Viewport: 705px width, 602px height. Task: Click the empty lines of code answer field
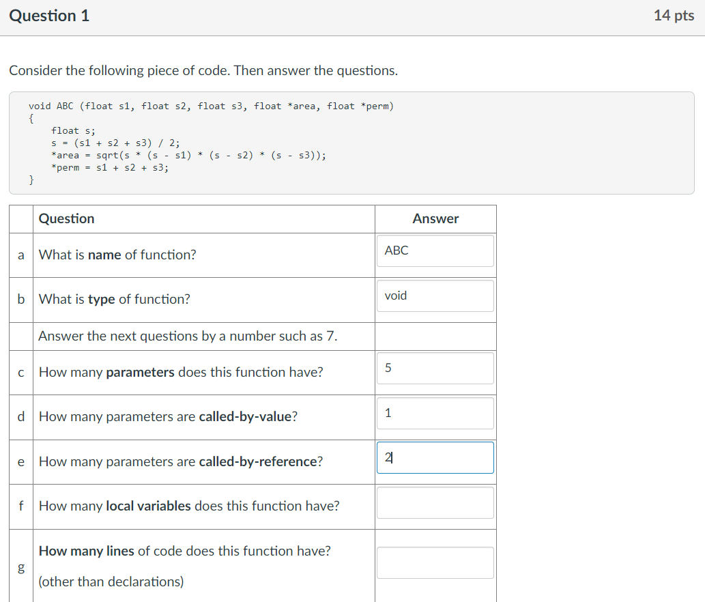(435, 562)
